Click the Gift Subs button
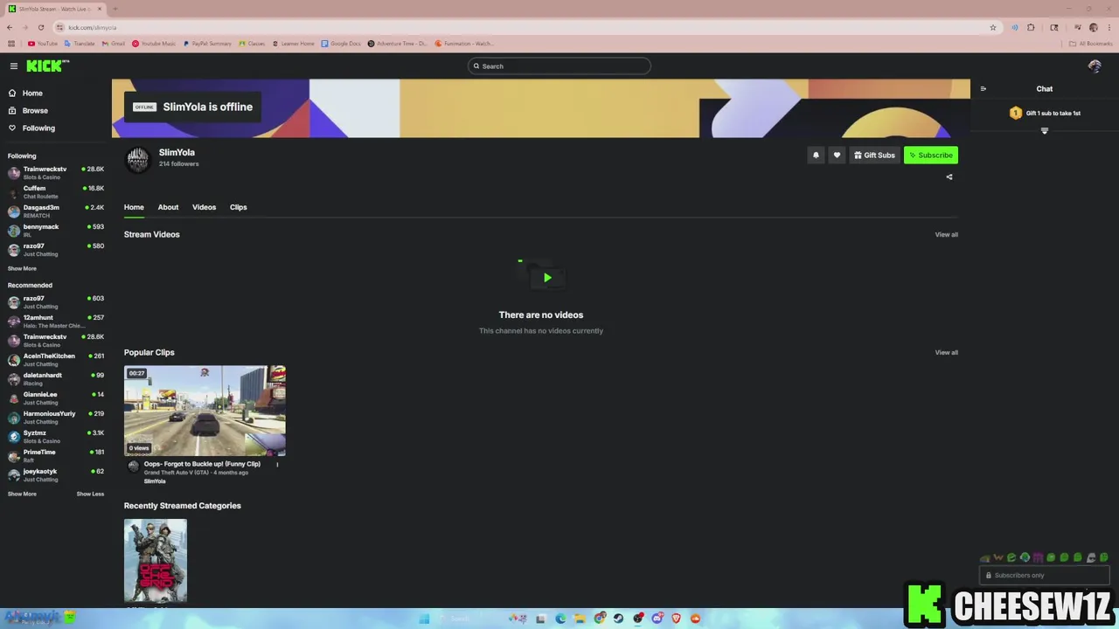Viewport: 1119px width, 629px height. 874,156
